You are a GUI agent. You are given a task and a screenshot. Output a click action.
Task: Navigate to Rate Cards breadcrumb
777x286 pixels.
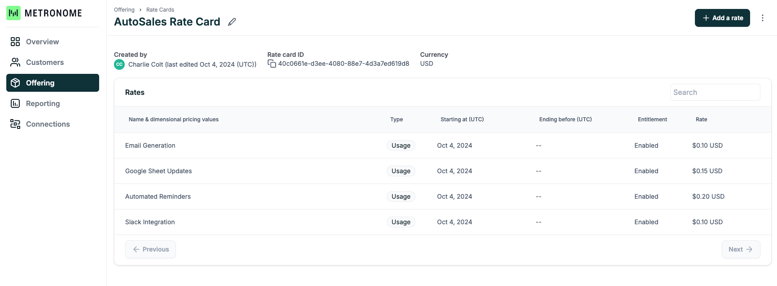160,10
